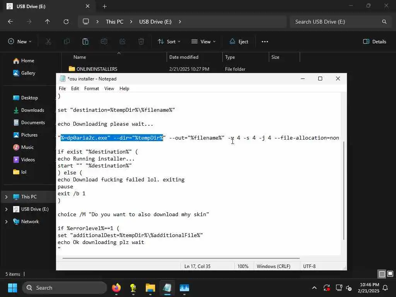Click the network tray icon

(x=339, y=288)
